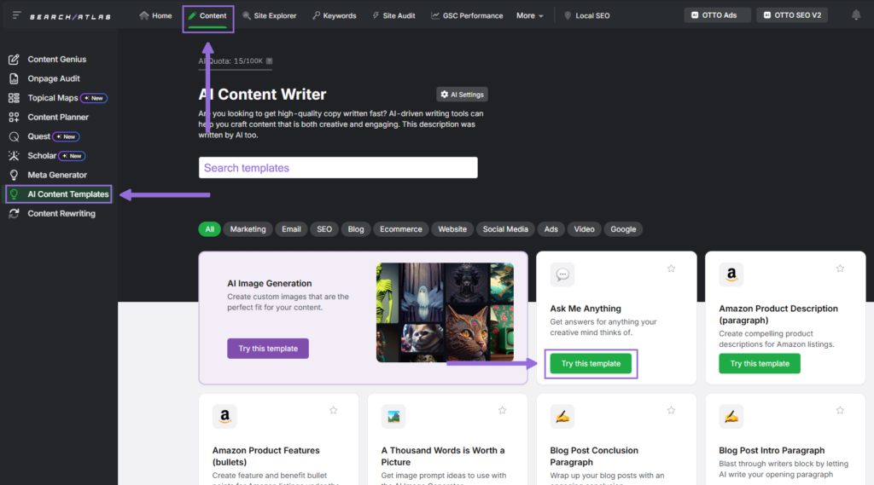This screenshot has height=485, width=874.
Task: Filter templates by Blog
Action: [356, 229]
